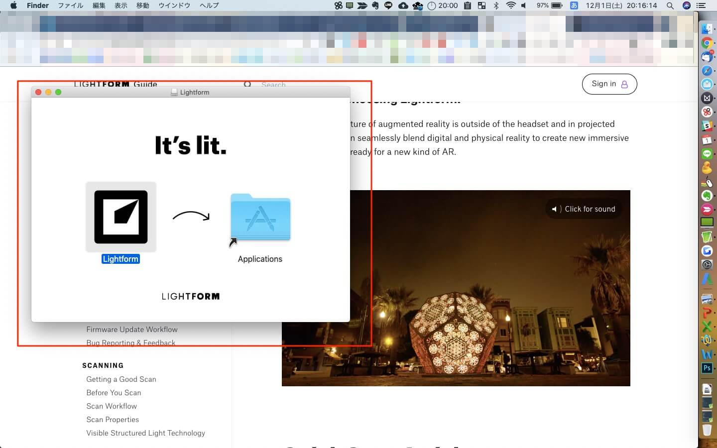Image resolution: width=717 pixels, height=448 pixels.
Task: Open Getting a Good Scan link
Action: tap(121, 379)
